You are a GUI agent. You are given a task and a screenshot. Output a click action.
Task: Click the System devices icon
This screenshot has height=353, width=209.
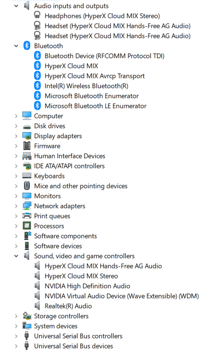[27, 326]
